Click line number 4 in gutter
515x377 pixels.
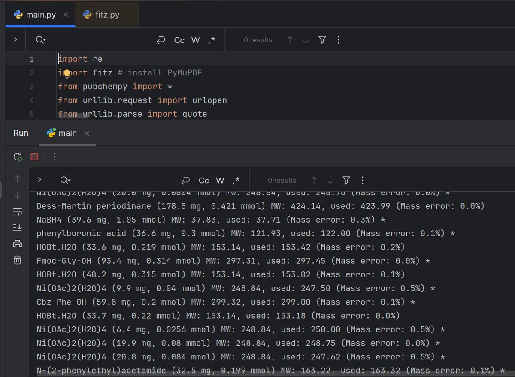click(x=31, y=100)
